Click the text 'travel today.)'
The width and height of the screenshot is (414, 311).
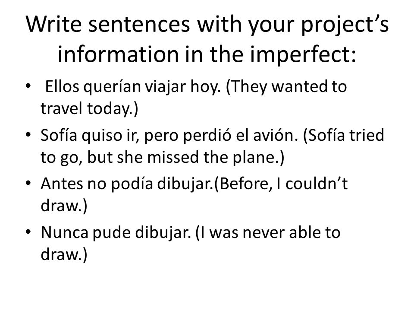tap(89, 109)
